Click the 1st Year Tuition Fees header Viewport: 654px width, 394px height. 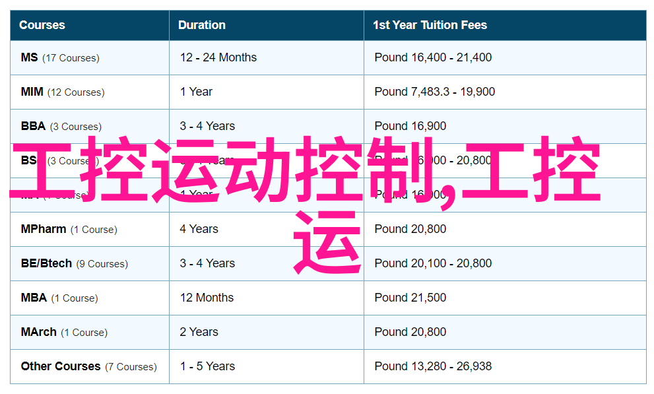pos(430,25)
